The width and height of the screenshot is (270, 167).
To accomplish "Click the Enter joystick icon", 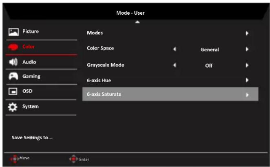I will tap(73, 159).
